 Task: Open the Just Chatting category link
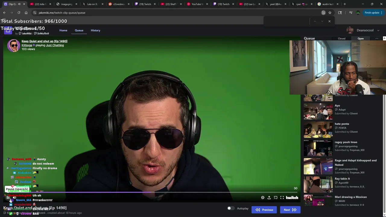[x=55, y=45]
